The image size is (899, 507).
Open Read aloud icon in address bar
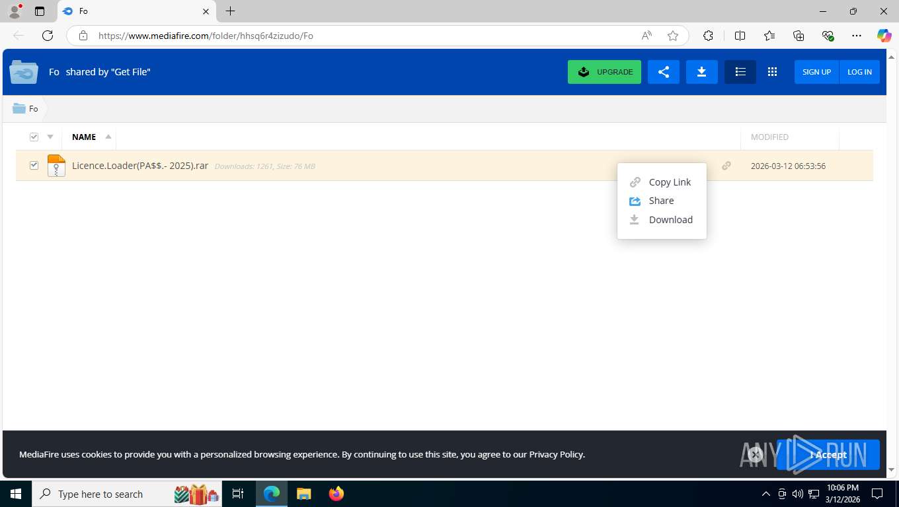[x=646, y=36]
